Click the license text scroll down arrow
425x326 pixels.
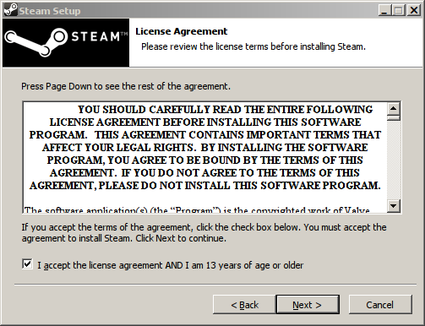pos(393,205)
